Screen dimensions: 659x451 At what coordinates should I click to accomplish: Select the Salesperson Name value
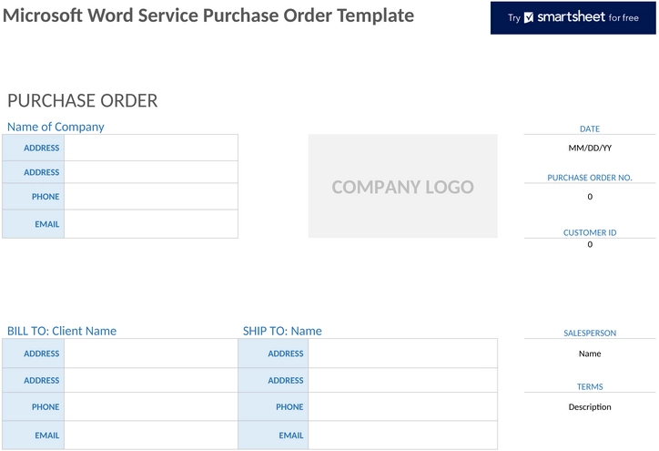590,354
